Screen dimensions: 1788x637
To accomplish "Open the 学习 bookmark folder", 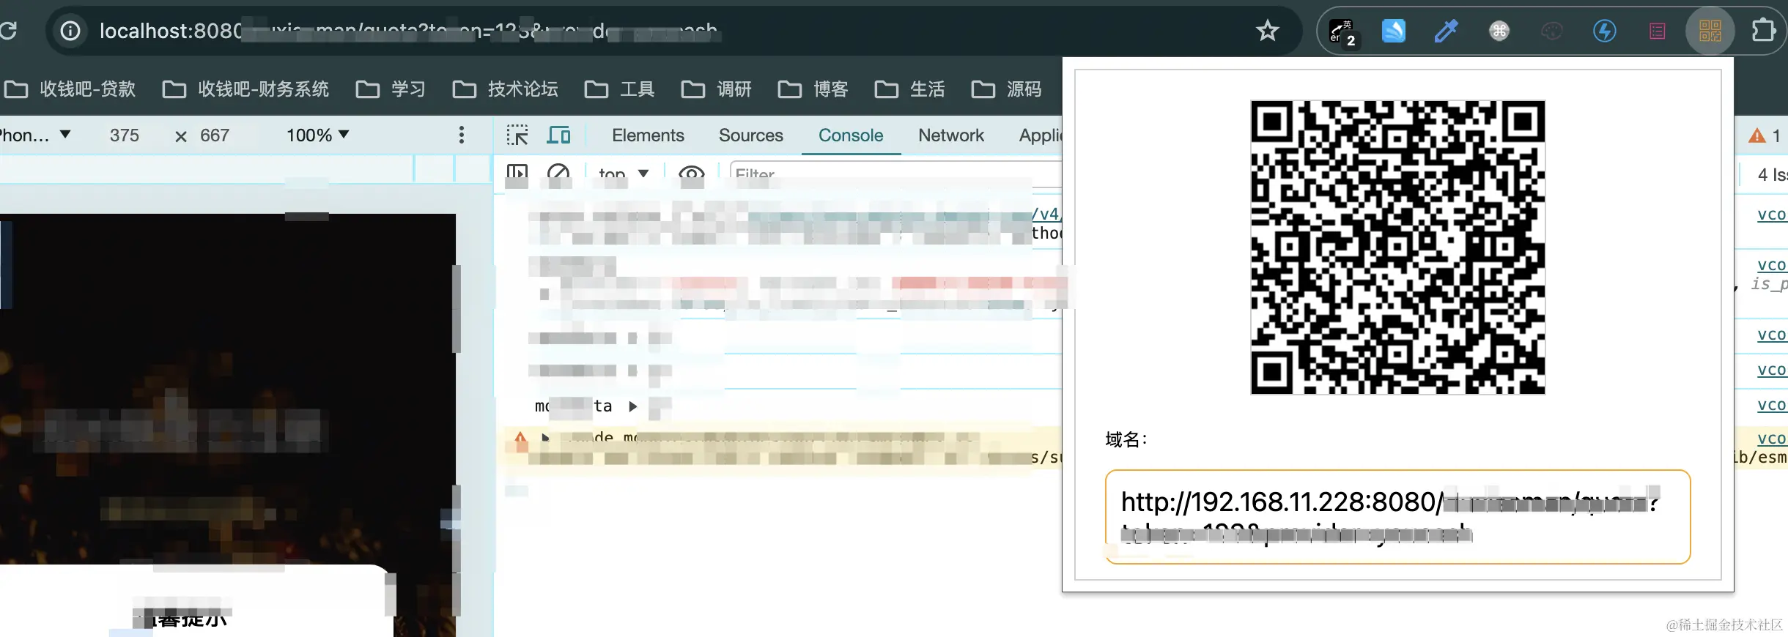I will coord(391,89).
